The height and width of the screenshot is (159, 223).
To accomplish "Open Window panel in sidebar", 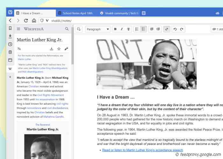I will click(10, 60).
